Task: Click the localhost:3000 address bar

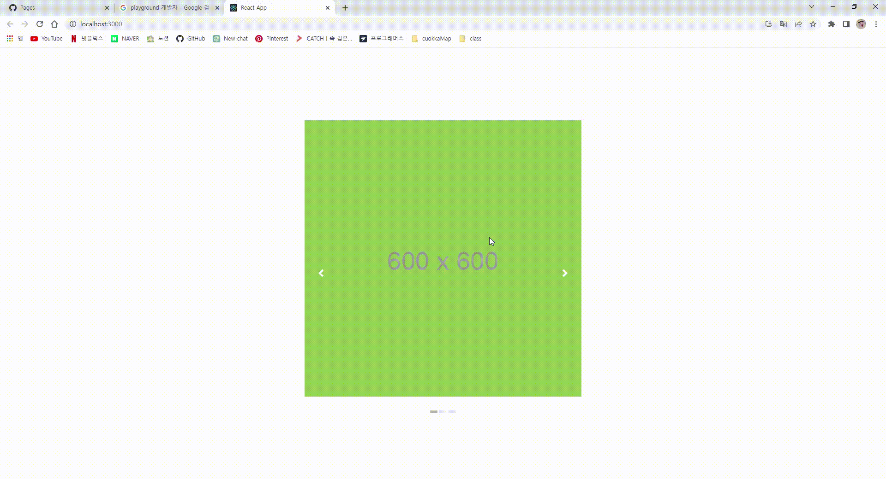Action: 185,24
